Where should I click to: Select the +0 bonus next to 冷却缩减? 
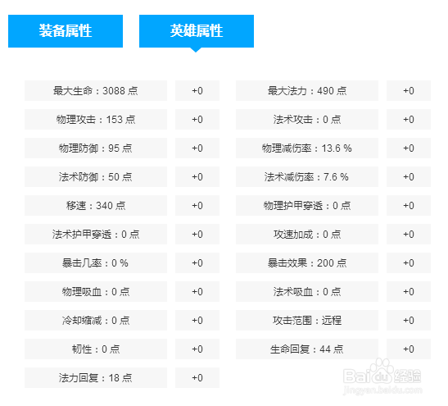(197, 321)
